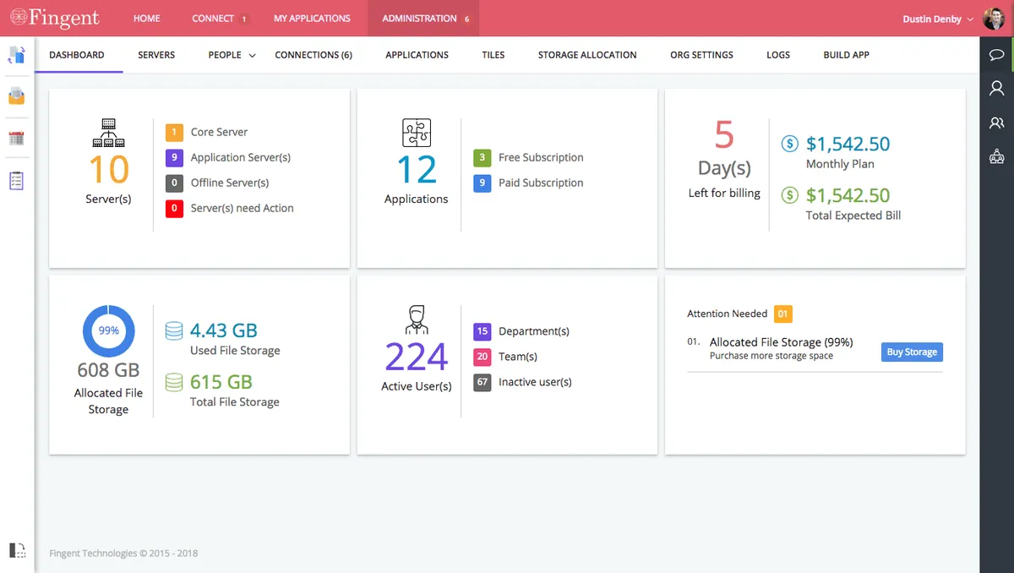Switch to the Storage Allocation tab
Image resolution: width=1014 pixels, height=573 pixels.
click(x=587, y=55)
